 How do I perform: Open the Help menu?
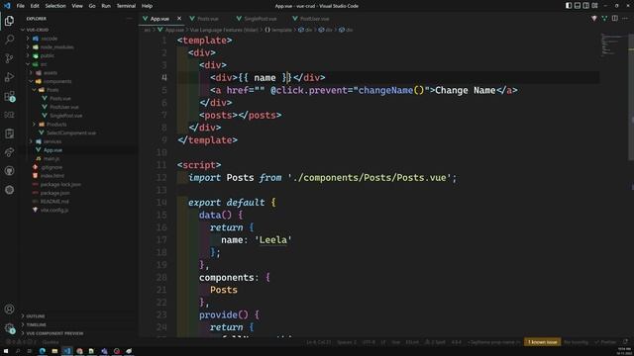click(147, 6)
